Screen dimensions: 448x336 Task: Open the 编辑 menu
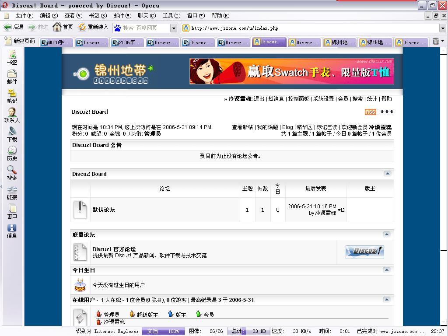49,16
